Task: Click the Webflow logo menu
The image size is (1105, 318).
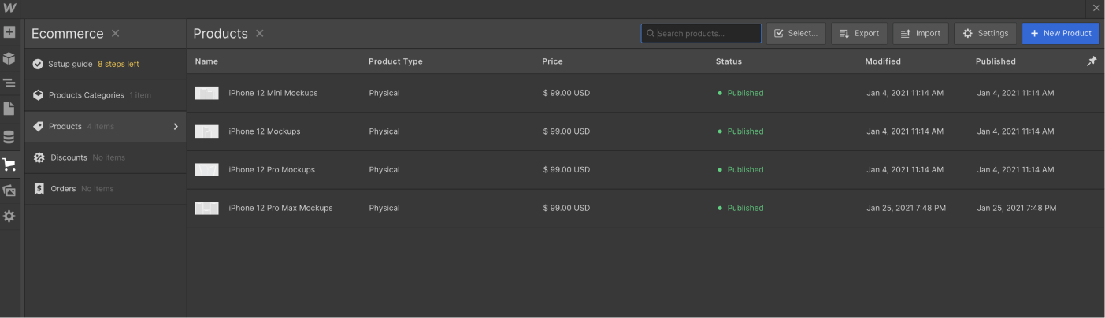Action: [x=9, y=8]
